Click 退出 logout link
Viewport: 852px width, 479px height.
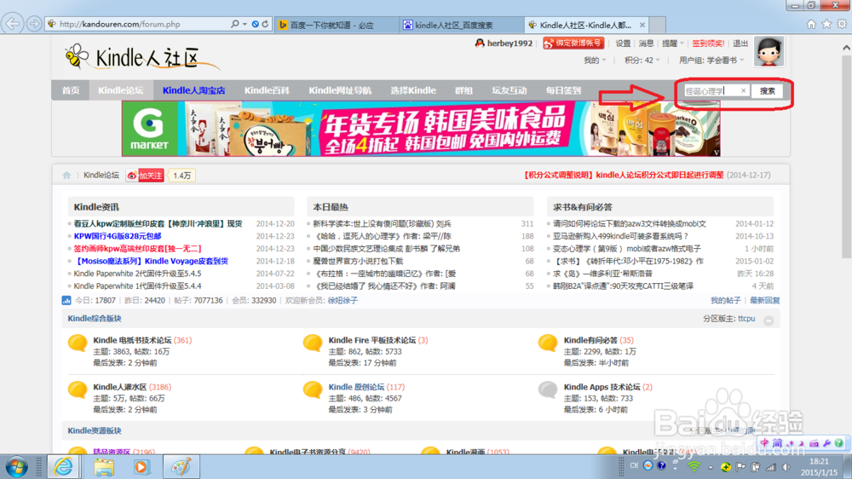pos(740,43)
